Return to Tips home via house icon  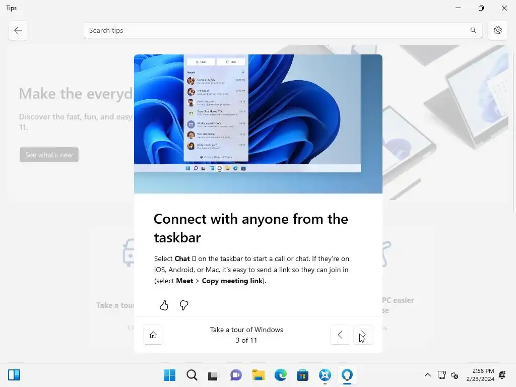tap(153, 335)
